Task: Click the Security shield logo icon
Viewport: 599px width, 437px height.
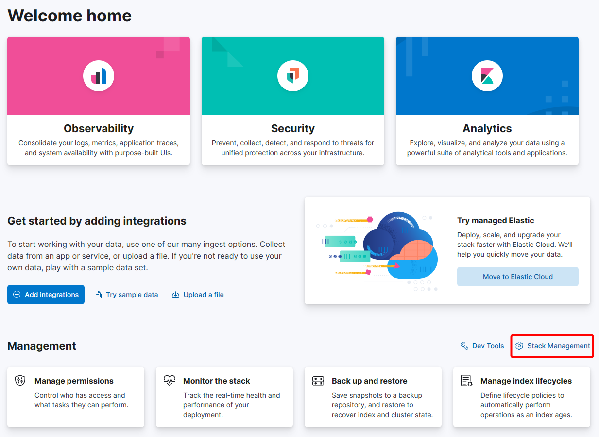Action: [293, 76]
